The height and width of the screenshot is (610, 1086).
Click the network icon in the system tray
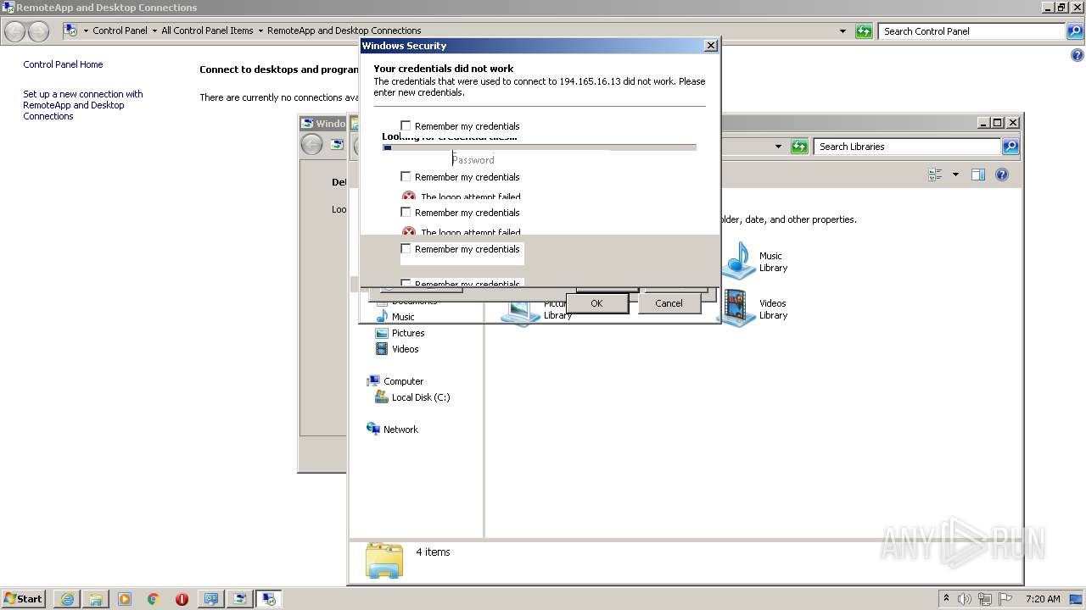[985, 599]
